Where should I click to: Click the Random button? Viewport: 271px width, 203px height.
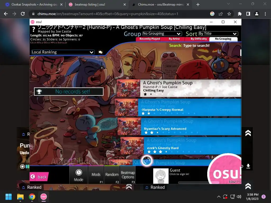pyautogui.click(x=112, y=175)
